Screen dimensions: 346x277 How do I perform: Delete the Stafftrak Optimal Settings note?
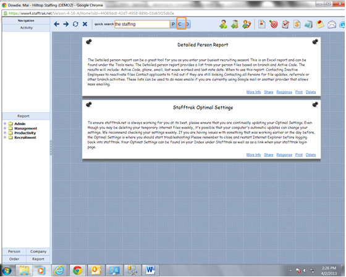click(x=311, y=155)
